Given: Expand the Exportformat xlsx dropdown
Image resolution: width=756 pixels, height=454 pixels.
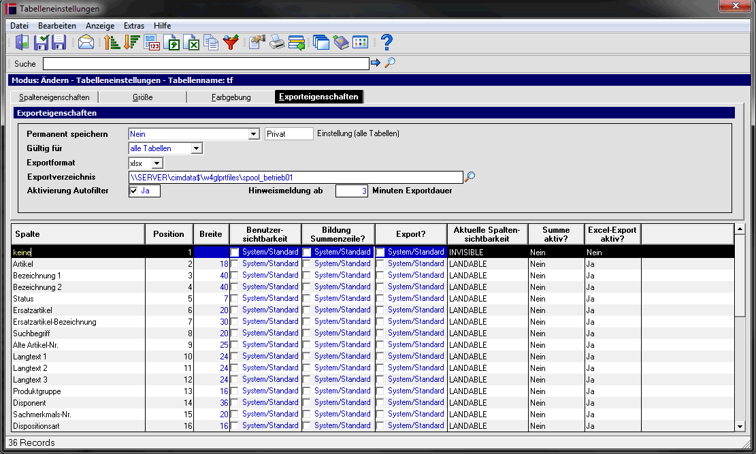Looking at the screenshot, I should point(157,163).
